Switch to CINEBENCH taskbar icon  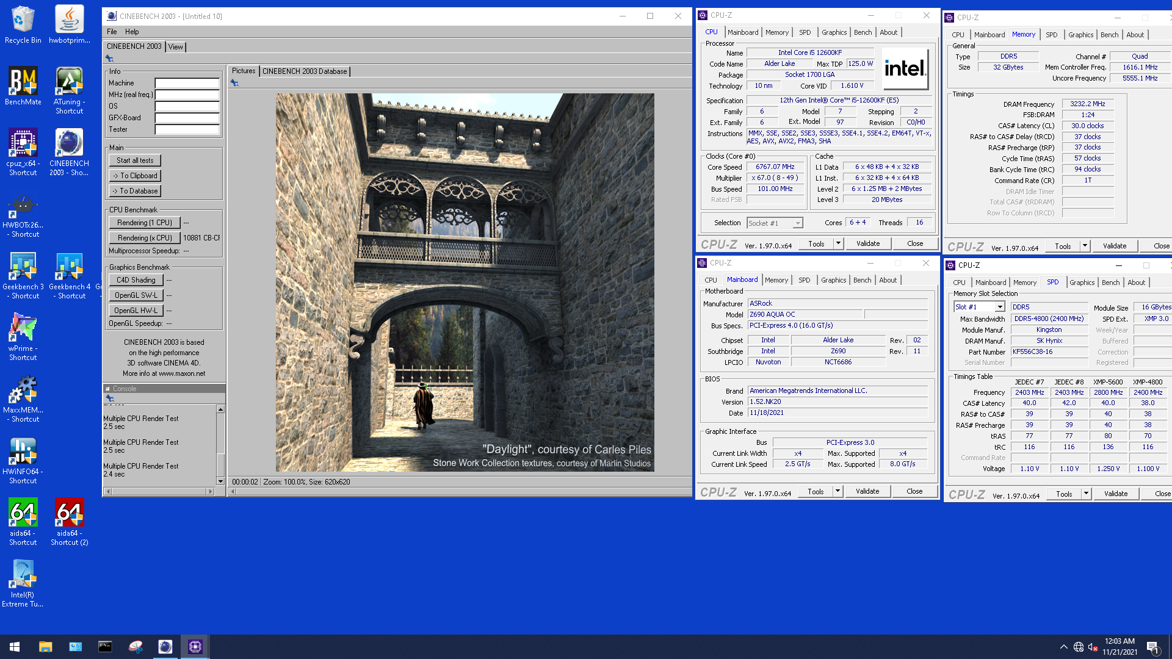tap(165, 647)
